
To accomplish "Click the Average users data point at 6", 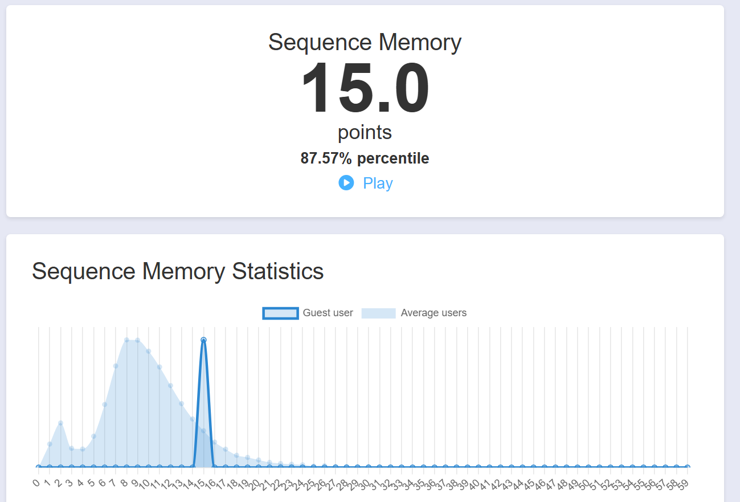I will tap(104, 405).
